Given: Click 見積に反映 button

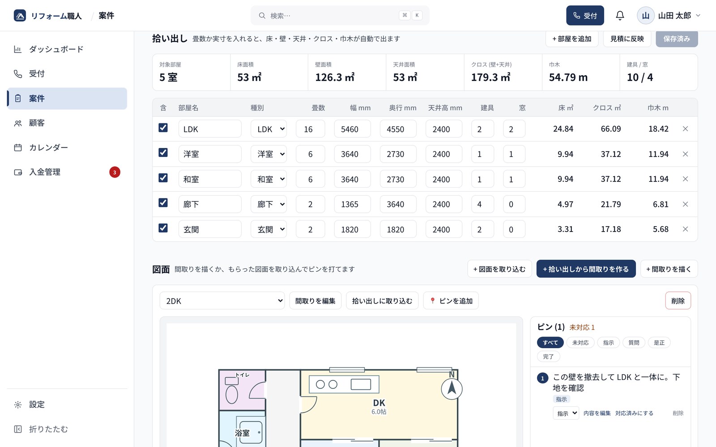Looking at the screenshot, I should pos(627,39).
